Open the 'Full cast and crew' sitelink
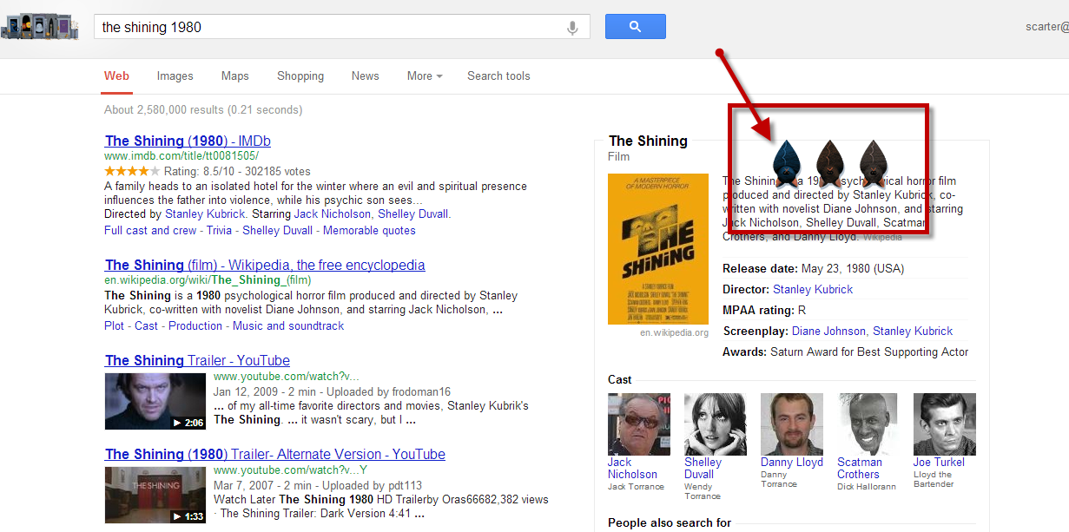The image size is (1069, 532). 150,230
